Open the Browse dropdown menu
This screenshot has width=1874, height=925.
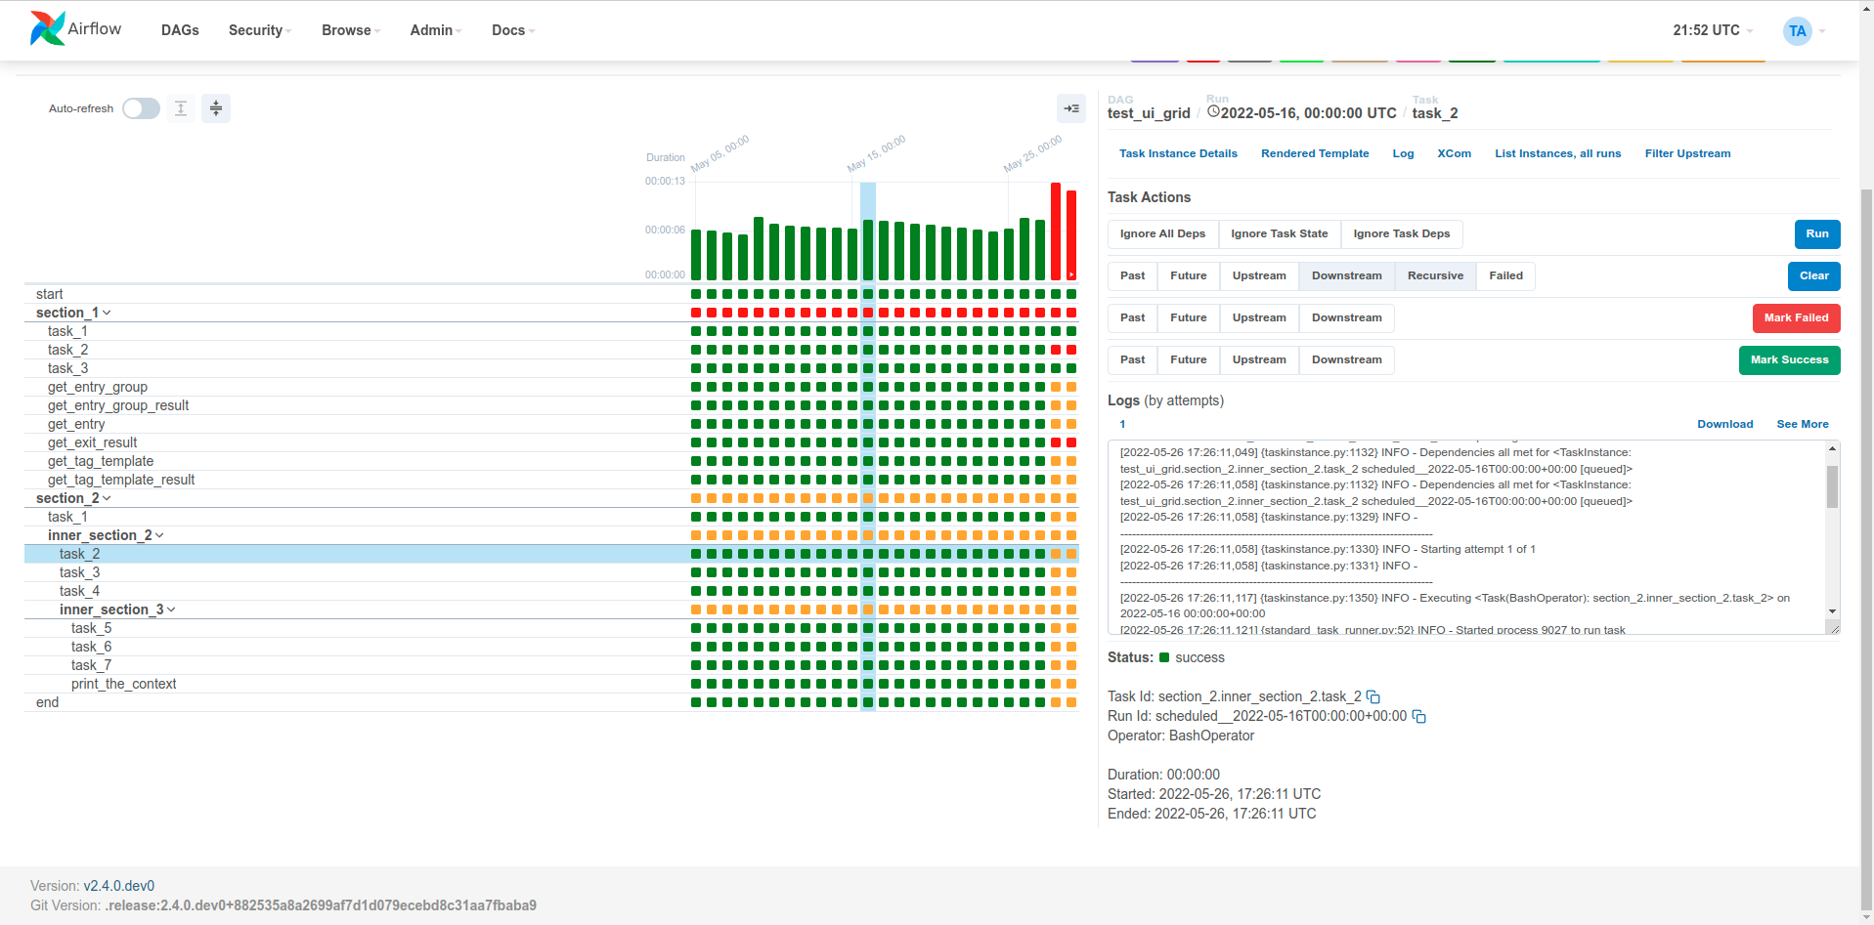click(351, 30)
